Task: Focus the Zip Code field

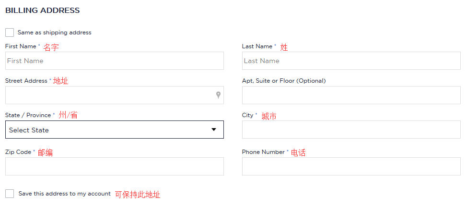Action: point(114,166)
